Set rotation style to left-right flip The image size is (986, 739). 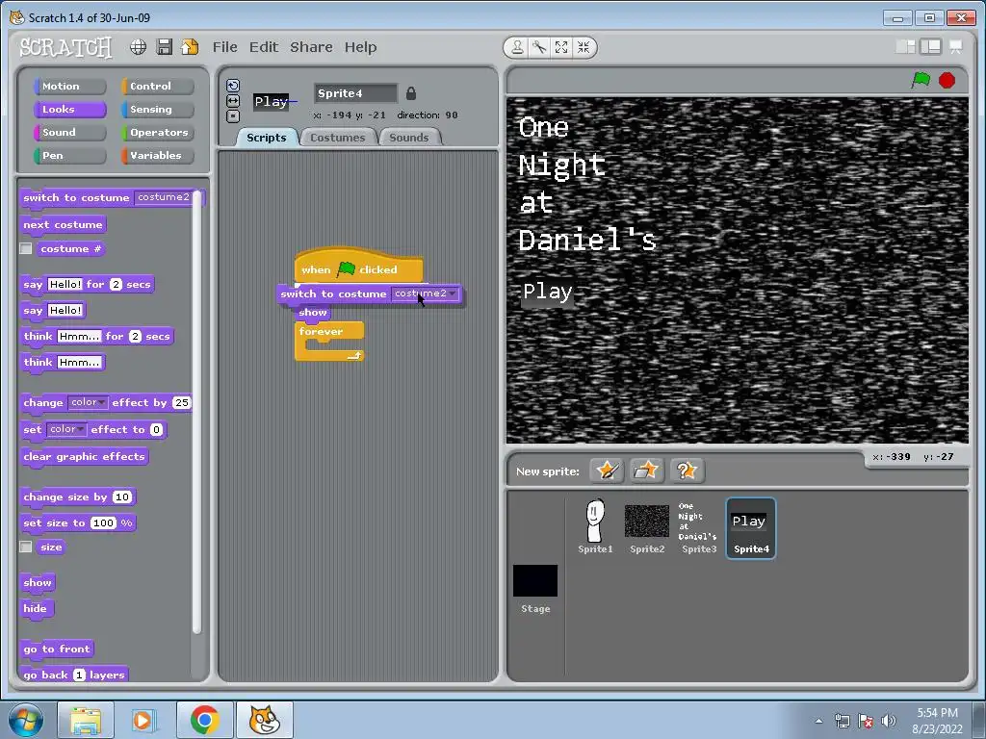[233, 100]
